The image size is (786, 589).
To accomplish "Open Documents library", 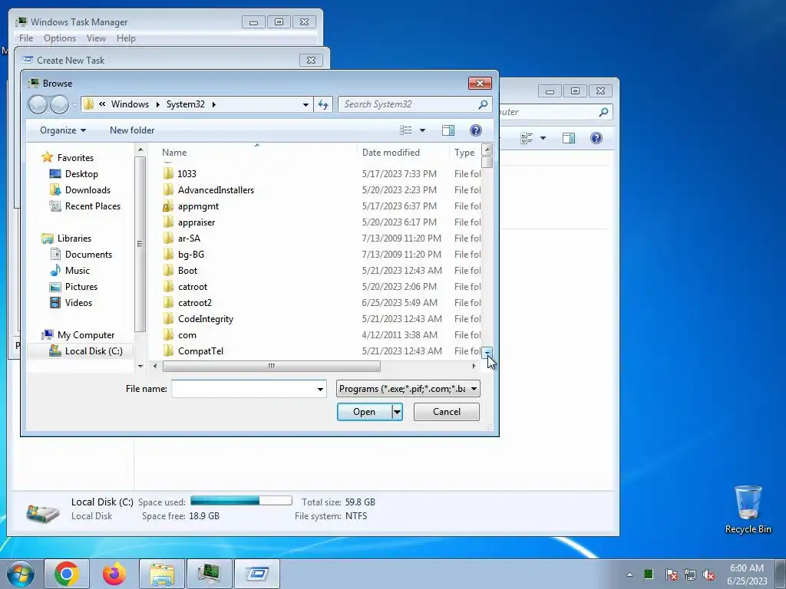I will [88, 255].
